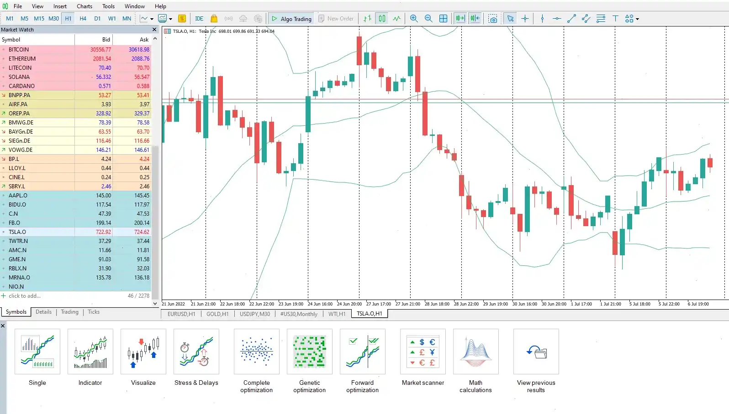Switch chart to line chart mode
The height and width of the screenshot is (414, 729).
click(x=396, y=19)
